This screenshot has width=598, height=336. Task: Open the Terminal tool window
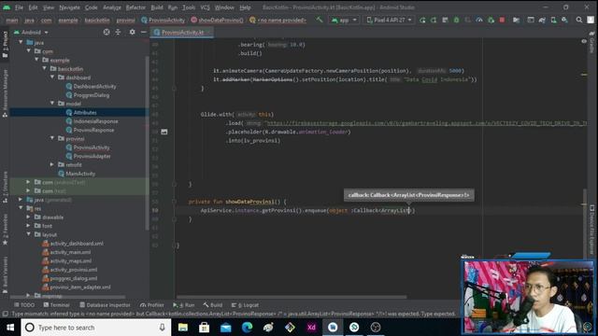[x=56, y=305]
